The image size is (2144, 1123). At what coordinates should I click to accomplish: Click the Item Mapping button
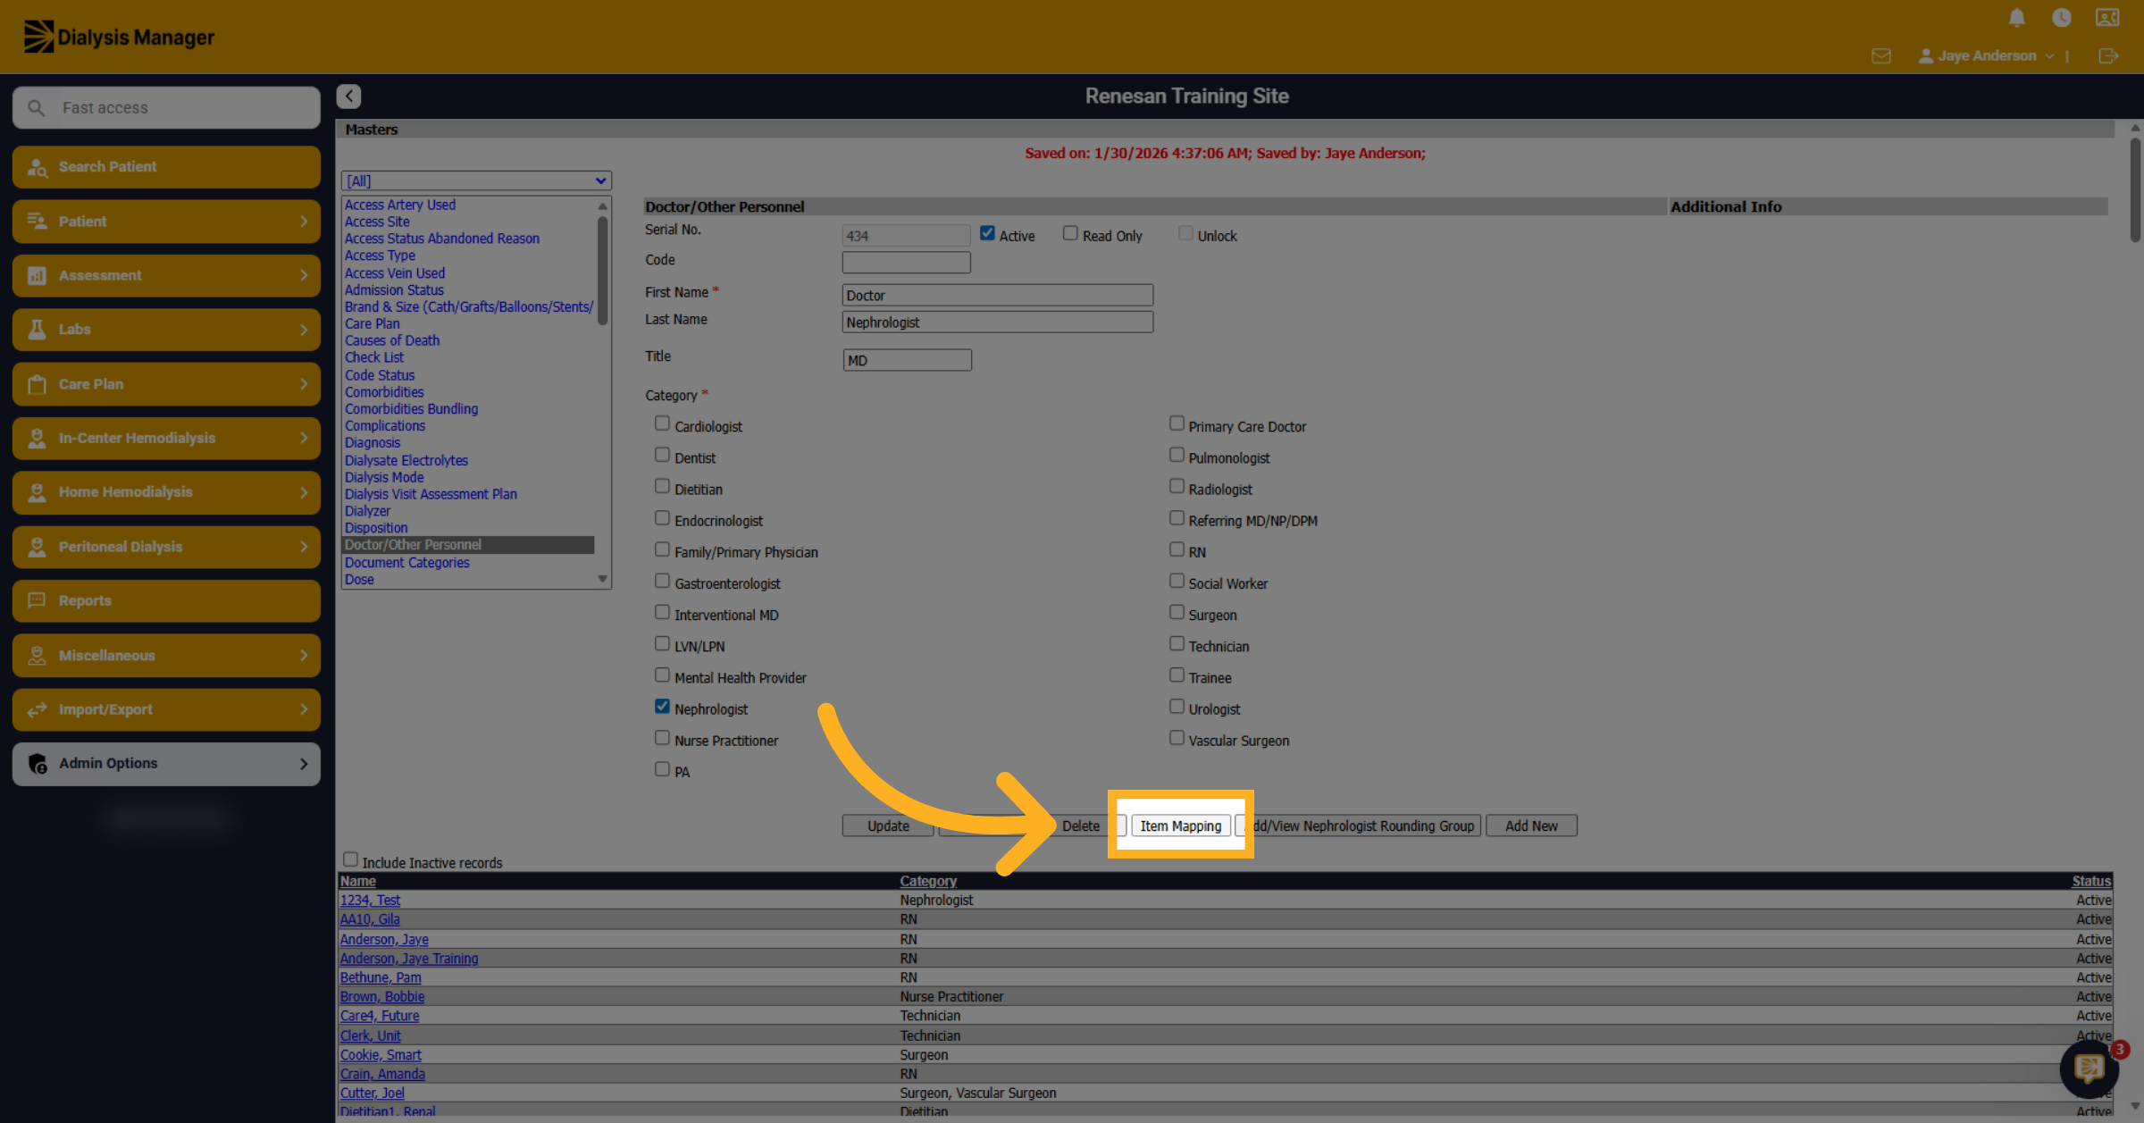point(1180,825)
